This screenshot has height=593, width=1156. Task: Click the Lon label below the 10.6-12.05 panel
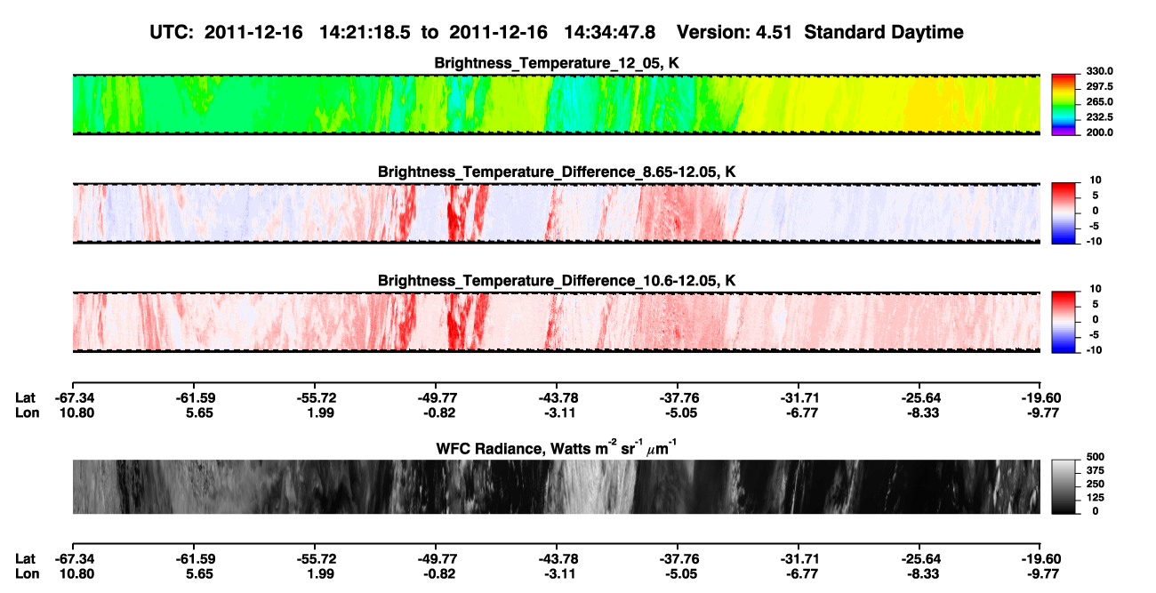27,413
